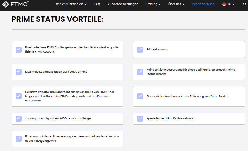Click checkmark beside "90% Belohnung"
The height and width of the screenshot is (151, 248).
tap(140, 49)
